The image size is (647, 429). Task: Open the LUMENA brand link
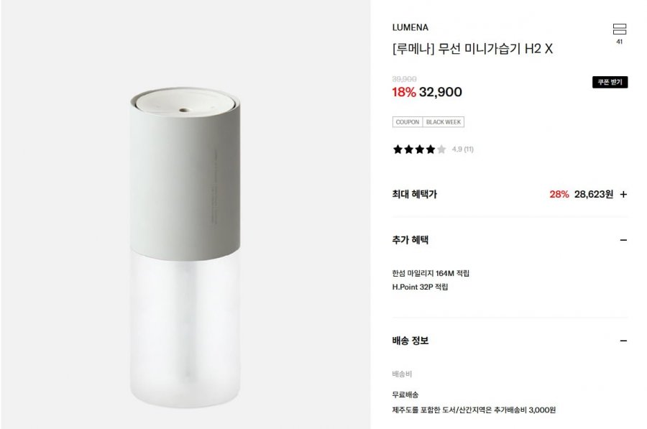pyautogui.click(x=410, y=27)
